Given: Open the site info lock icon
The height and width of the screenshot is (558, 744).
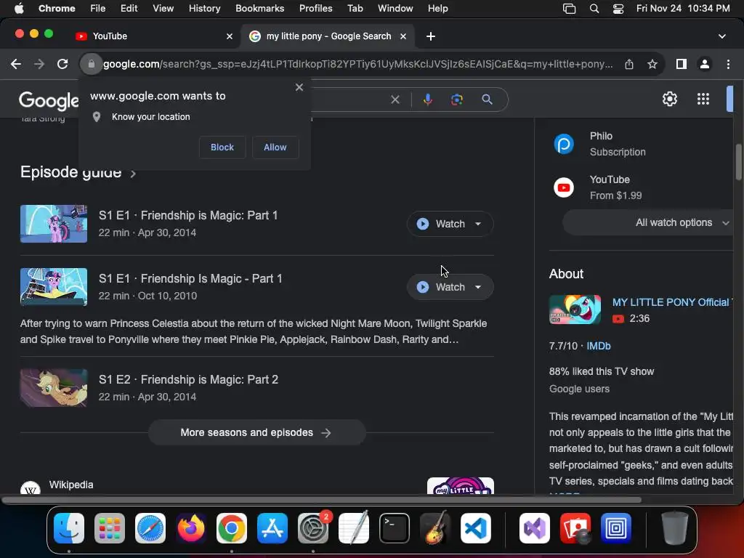Looking at the screenshot, I should (92, 64).
